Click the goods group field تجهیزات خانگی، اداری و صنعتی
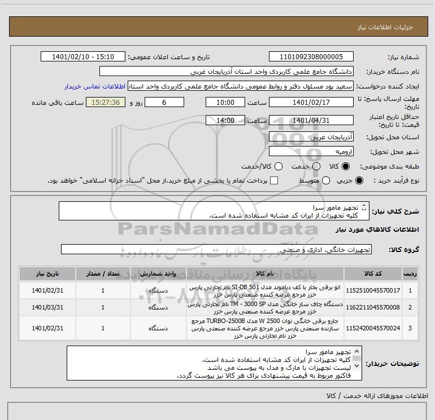This screenshot has width=435, height=420. click(x=216, y=249)
